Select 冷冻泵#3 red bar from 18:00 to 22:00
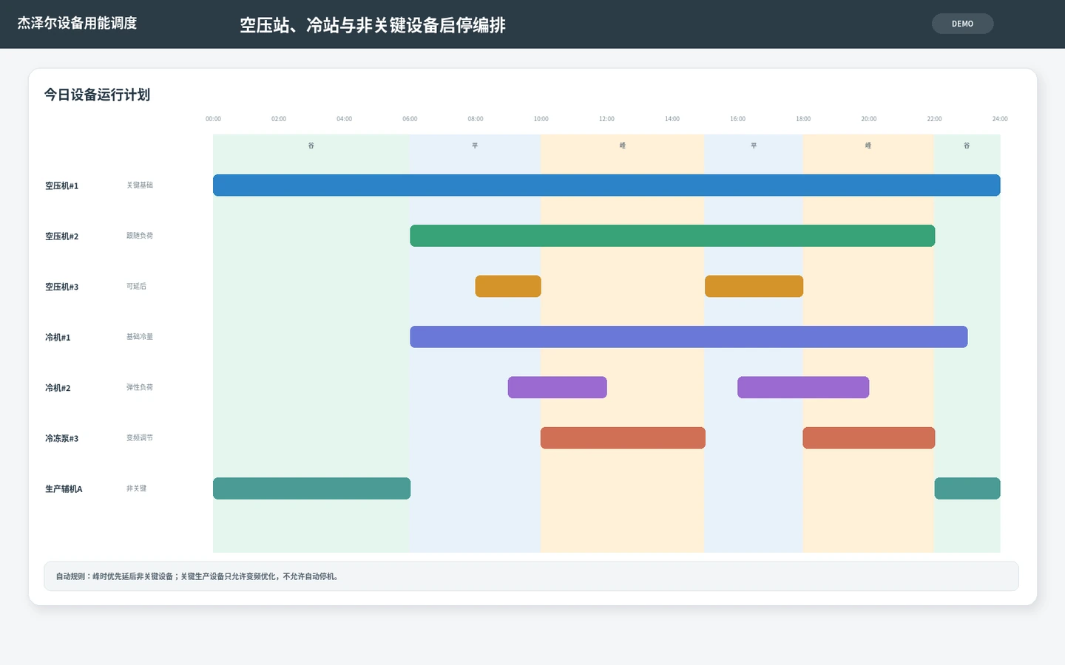1065x665 pixels. click(x=869, y=438)
